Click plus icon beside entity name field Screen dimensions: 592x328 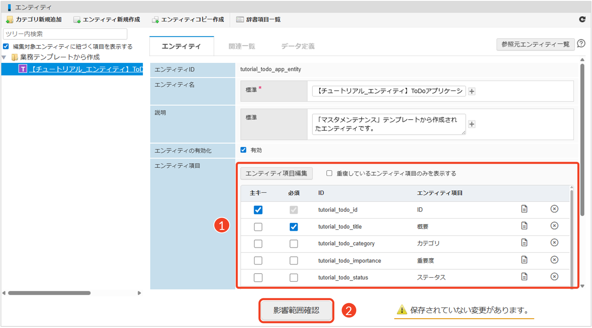coord(471,92)
